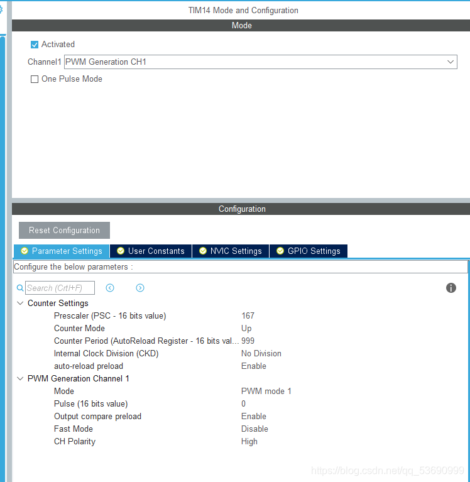
Task: Click the Counter Period (AutoReload Register) label
Action: (146, 341)
